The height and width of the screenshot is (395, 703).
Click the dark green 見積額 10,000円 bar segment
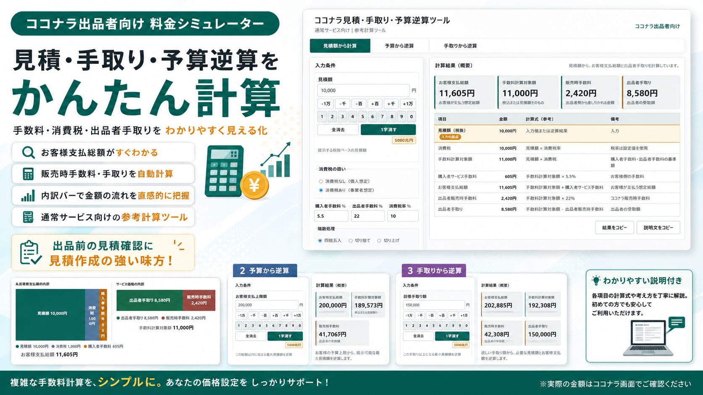coord(50,314)
